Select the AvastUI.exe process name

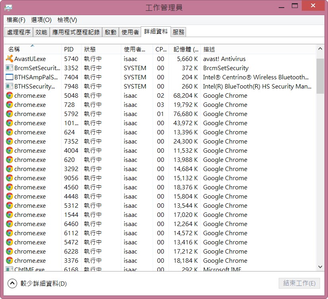coord(30,59)
